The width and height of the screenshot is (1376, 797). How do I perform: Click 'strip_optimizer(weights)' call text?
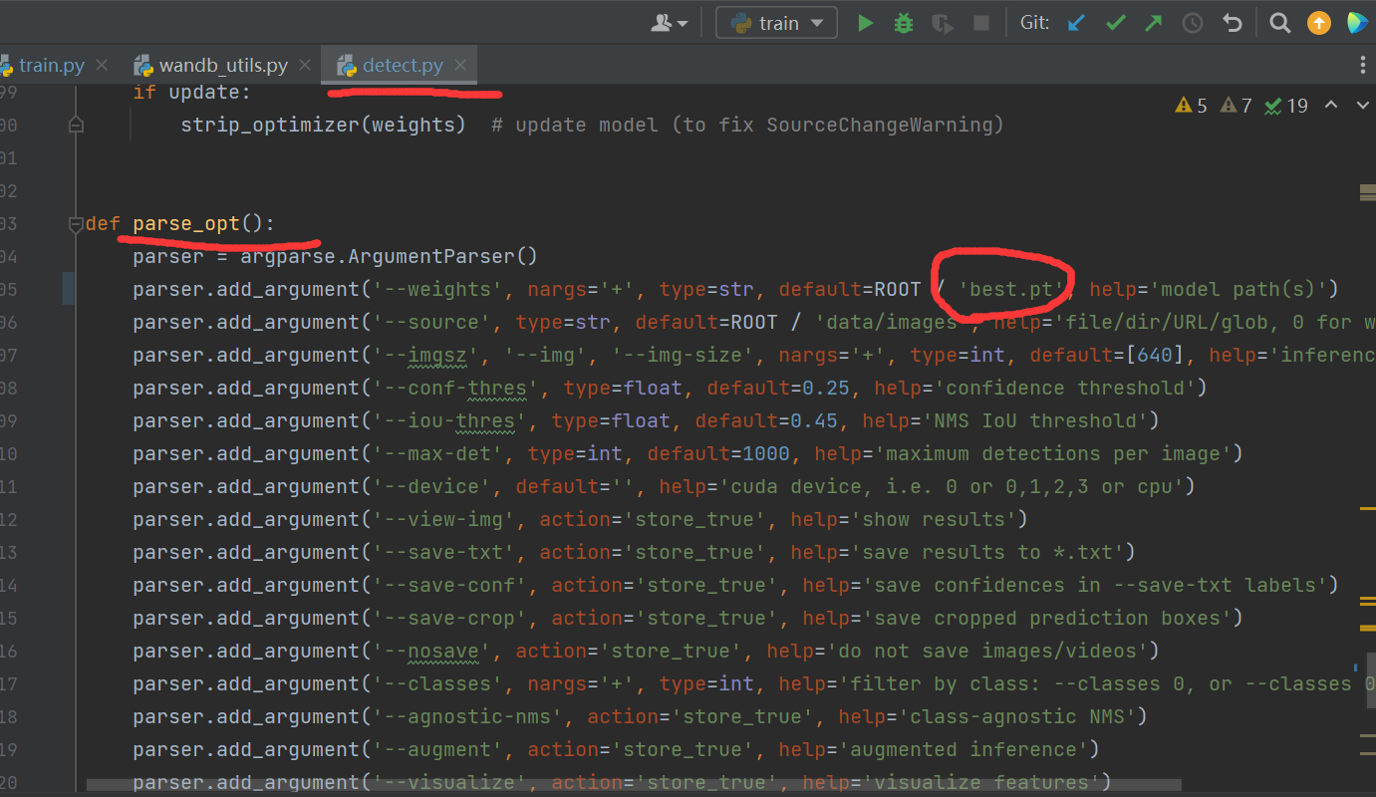pos(324,126)
